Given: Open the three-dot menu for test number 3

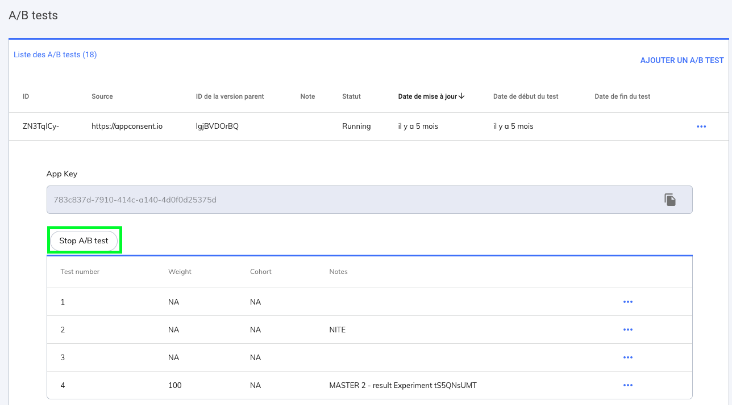Looking at the screenshot, I should pyautogui.click(x=628, y=357).
